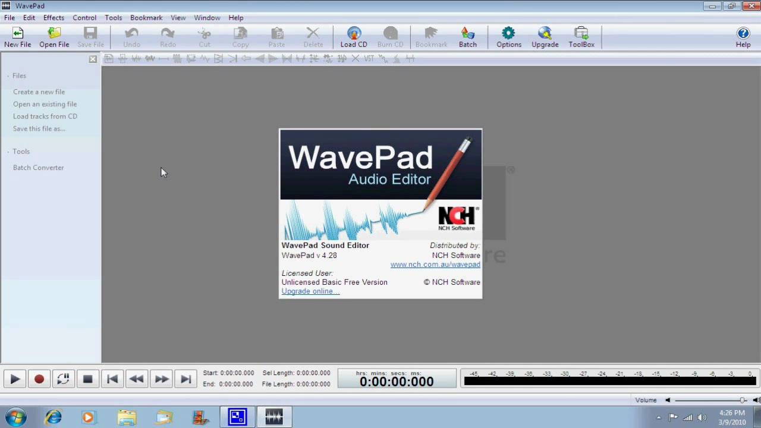Click the Fast Forward button

click(161, 379)
